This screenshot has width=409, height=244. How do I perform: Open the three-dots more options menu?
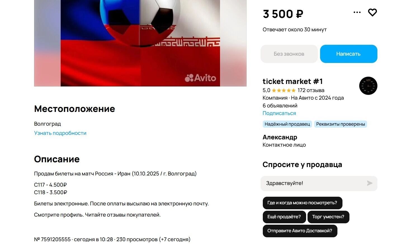tap(357, 12)
